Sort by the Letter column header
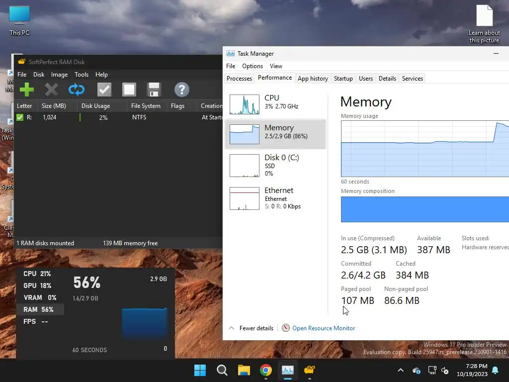This screenshot has width=509, height=382. tap(26, 106)
